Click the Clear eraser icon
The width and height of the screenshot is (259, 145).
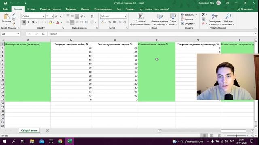(x=203, y=23)
